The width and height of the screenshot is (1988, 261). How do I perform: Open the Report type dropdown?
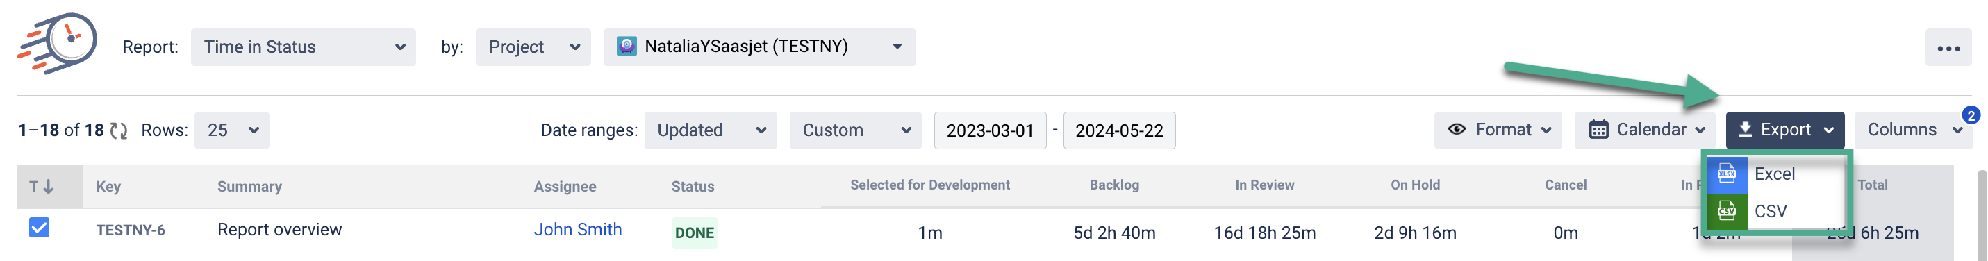(304, 47)
